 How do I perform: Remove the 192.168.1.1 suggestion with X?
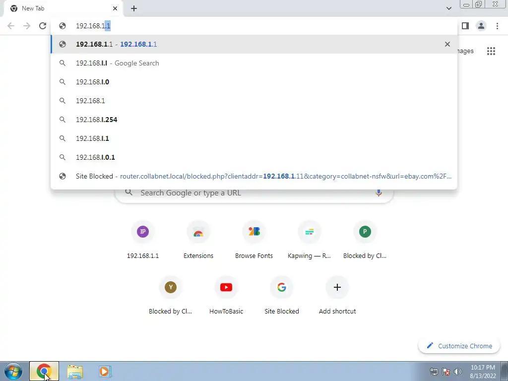[447, 44]
